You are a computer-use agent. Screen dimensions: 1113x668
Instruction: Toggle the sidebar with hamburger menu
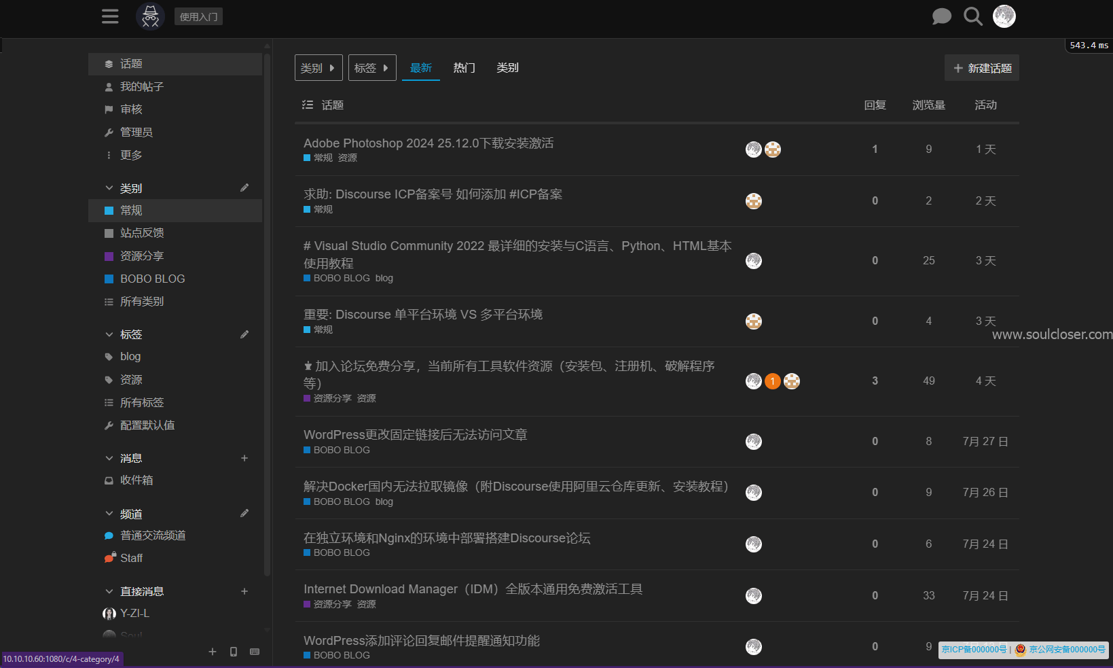tap(110, 16)
